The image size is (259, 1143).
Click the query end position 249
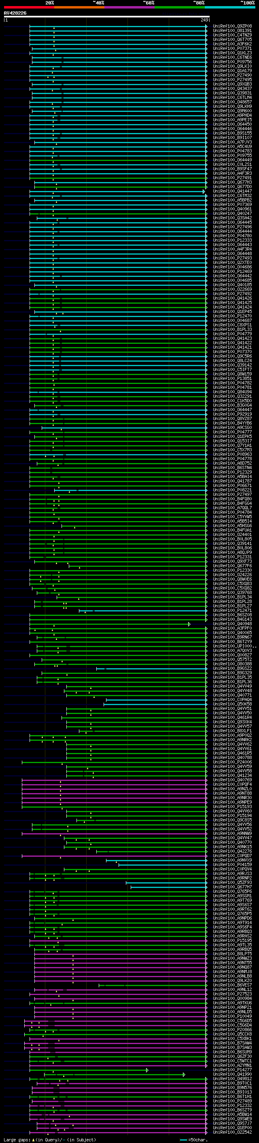(x=204, y=20)
